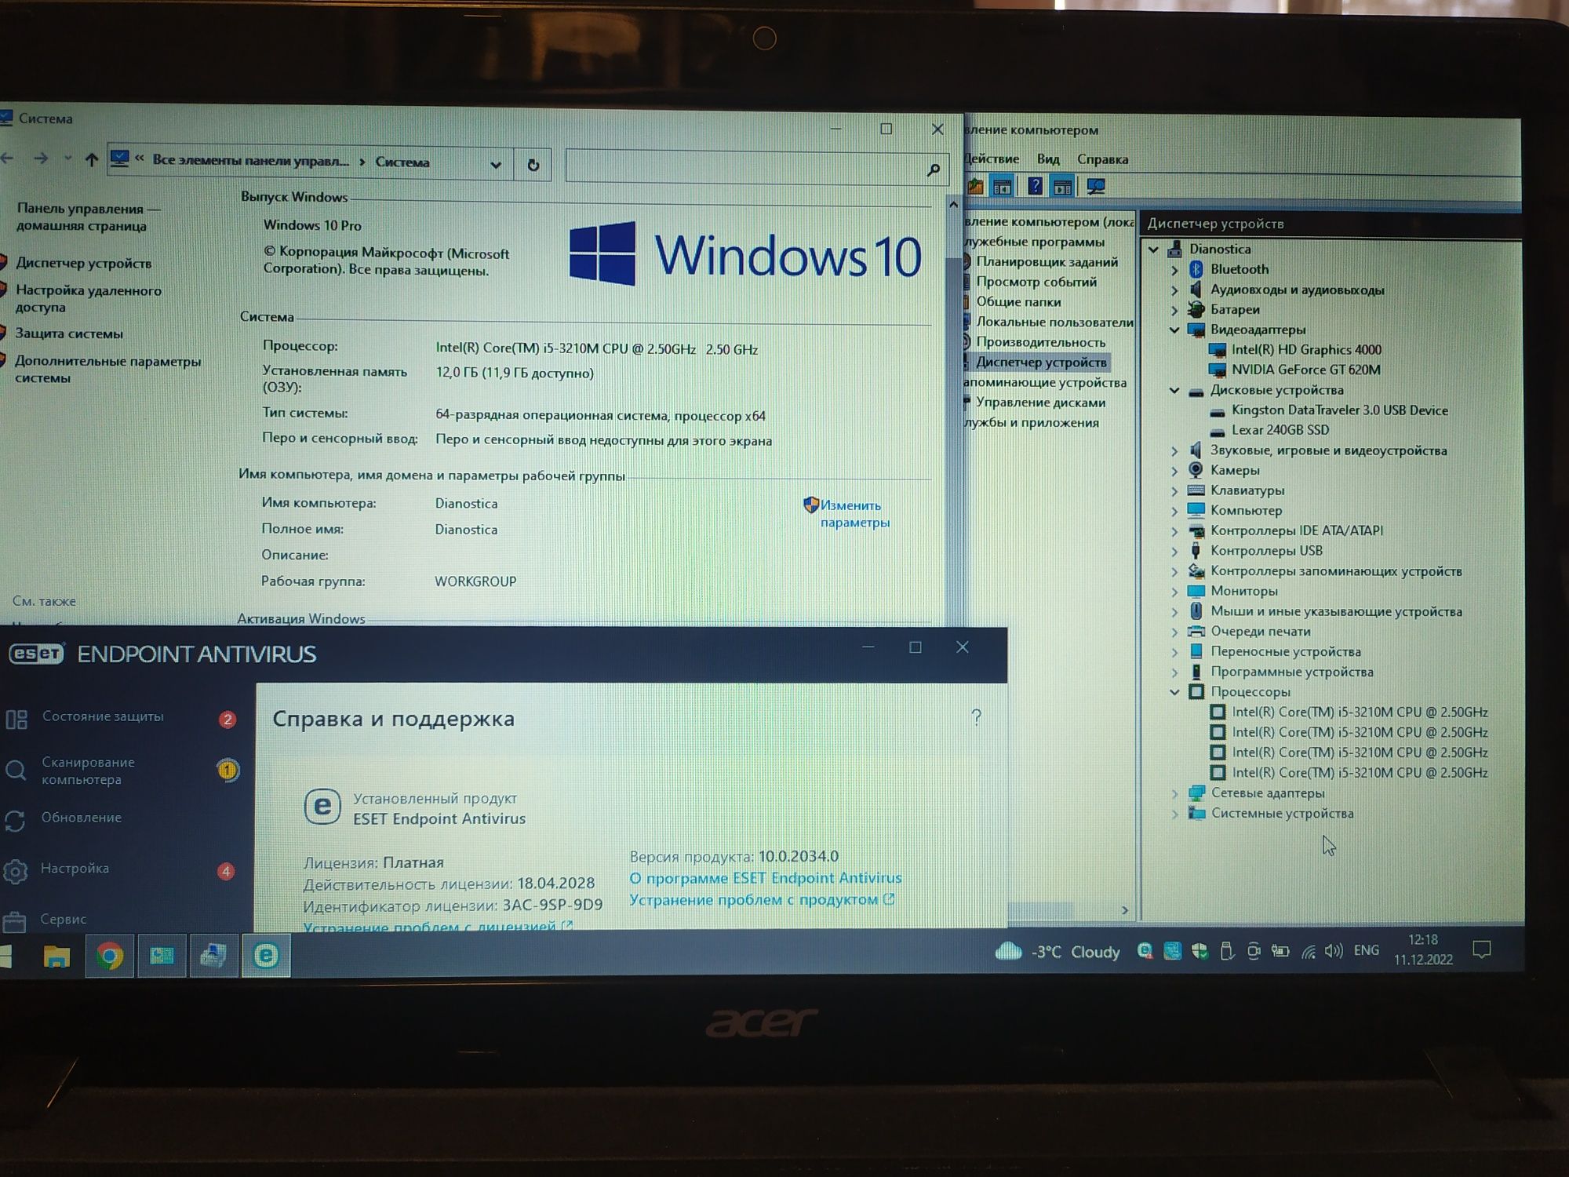Click Клавиатуры keyboard icon
The height and width of the screenshot is (1177, 1569).
tap(1196, 490)
